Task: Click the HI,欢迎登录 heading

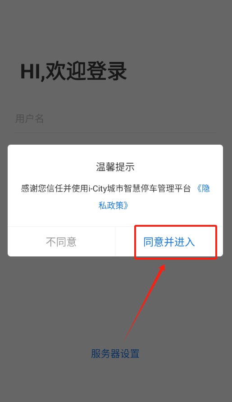Action: coord(73,71)
